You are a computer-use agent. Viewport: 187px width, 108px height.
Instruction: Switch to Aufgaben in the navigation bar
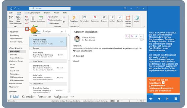[61, 97]
